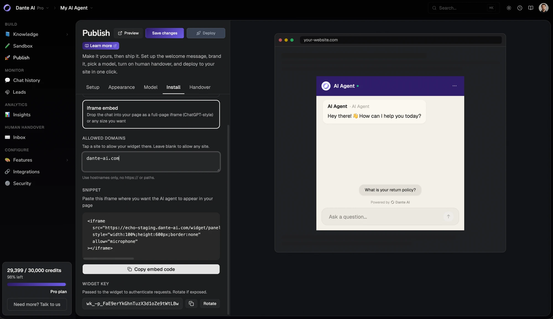This screenshot has width=553, height=319.
Task: Open Insights bar chart icon
Action: pyautogui.click(x=7, y=115)
